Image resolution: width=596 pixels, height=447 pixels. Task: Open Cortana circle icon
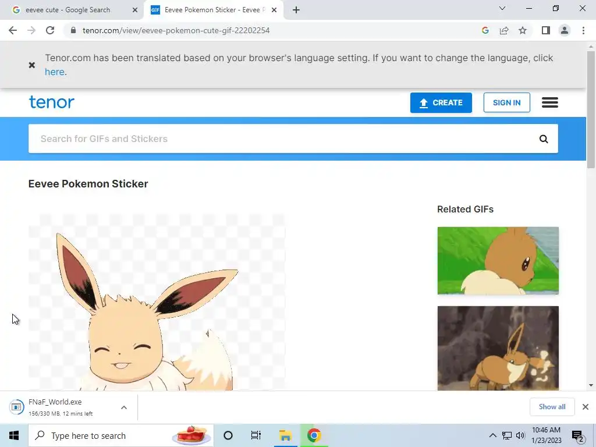(228, 435)
